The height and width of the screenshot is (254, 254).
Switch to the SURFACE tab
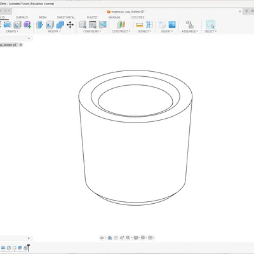tap(22, 17)
